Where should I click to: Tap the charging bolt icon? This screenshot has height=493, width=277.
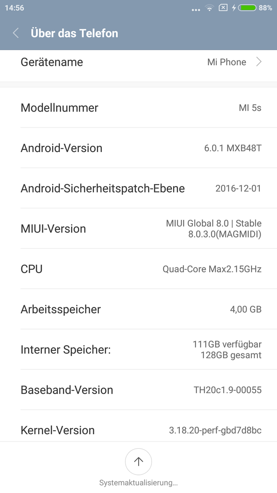tap(234, 8)
